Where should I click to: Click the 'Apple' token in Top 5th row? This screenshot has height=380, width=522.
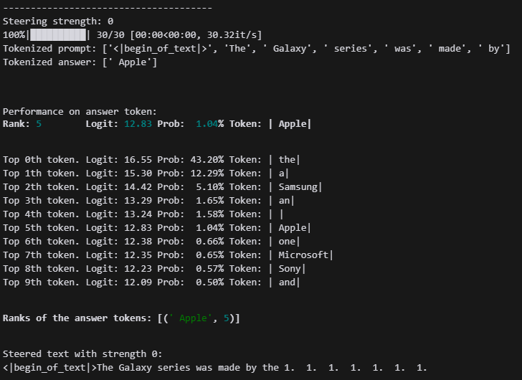[293, 228]
